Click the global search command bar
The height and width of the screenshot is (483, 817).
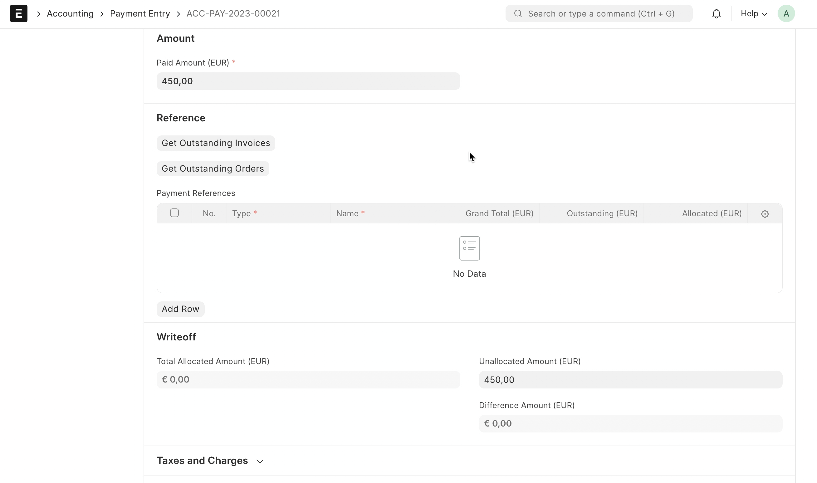click(x=599, y=13)
